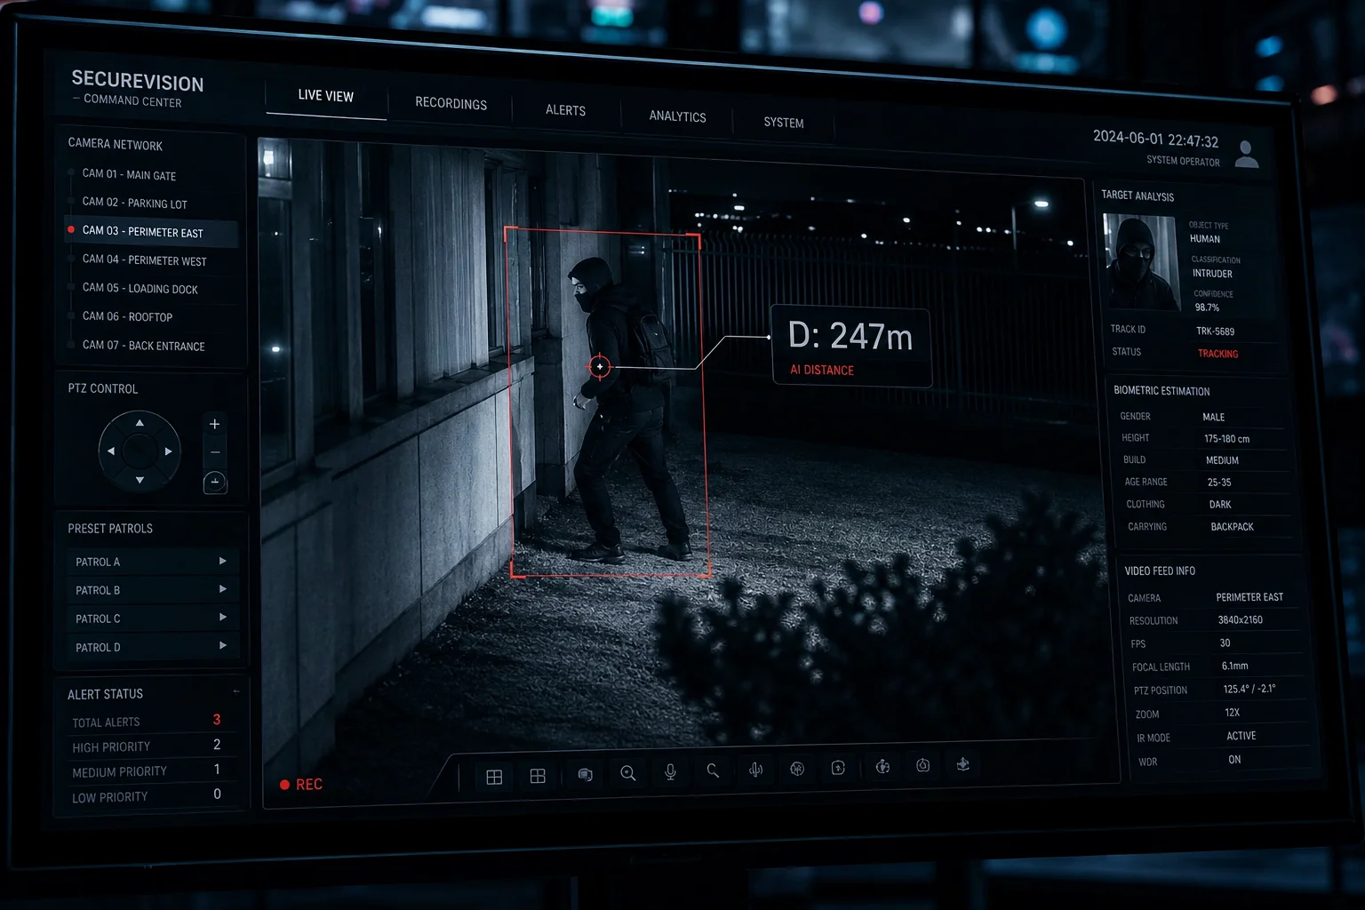Pan the PTZ camera right
1365x910 pixels.
coord(168,451)
